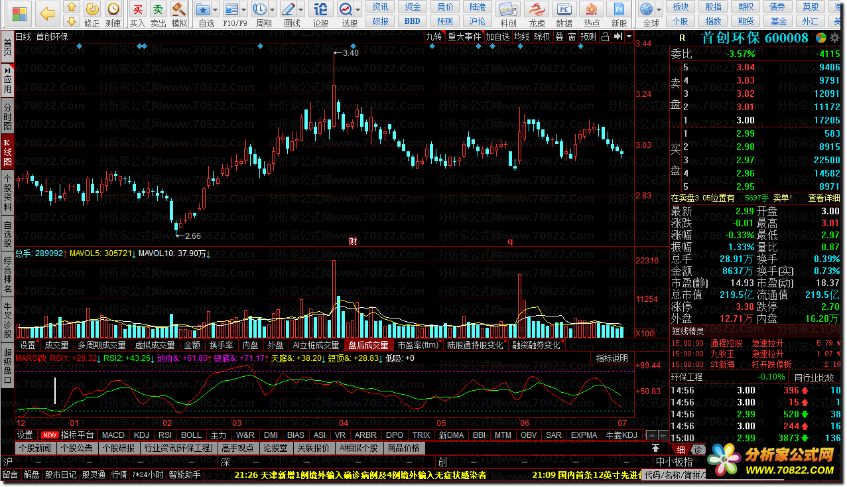Open the 科创 board chart icon
This screenshot has height=487, width=847.
tap(508, 14)
